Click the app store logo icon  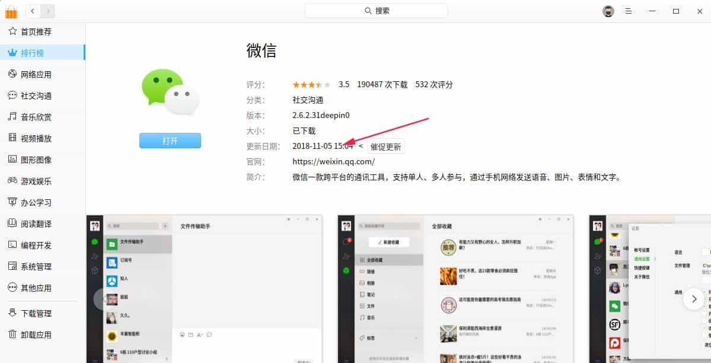(x=11, y=11)
